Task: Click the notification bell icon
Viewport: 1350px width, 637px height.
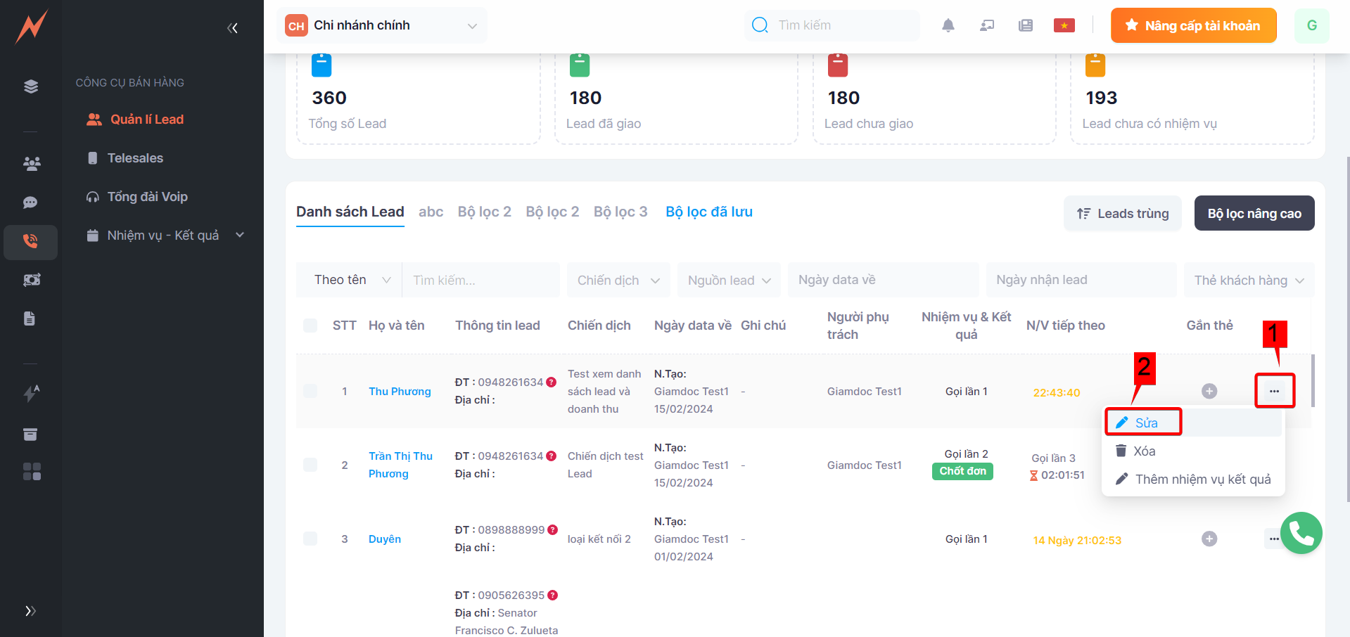Action: (x=948, y=26)
